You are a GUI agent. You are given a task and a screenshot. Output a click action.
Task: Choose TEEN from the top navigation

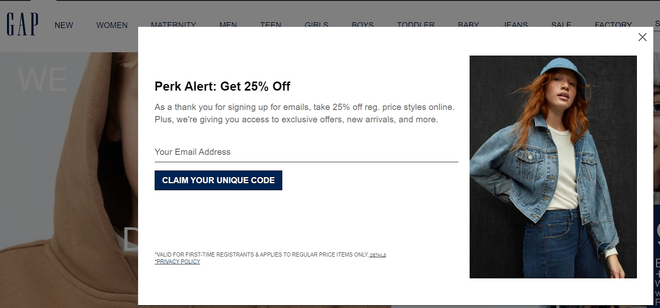271,24
